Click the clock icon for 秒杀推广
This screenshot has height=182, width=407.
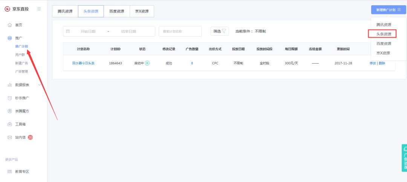(9, 98)
